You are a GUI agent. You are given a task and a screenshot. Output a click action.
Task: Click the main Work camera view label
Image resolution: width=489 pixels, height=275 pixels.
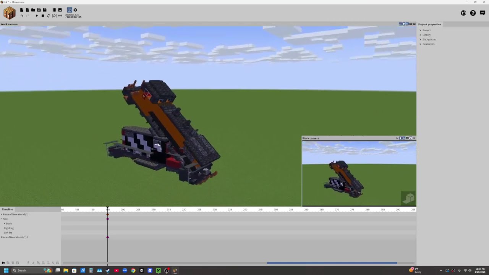[x=9, y=24]
